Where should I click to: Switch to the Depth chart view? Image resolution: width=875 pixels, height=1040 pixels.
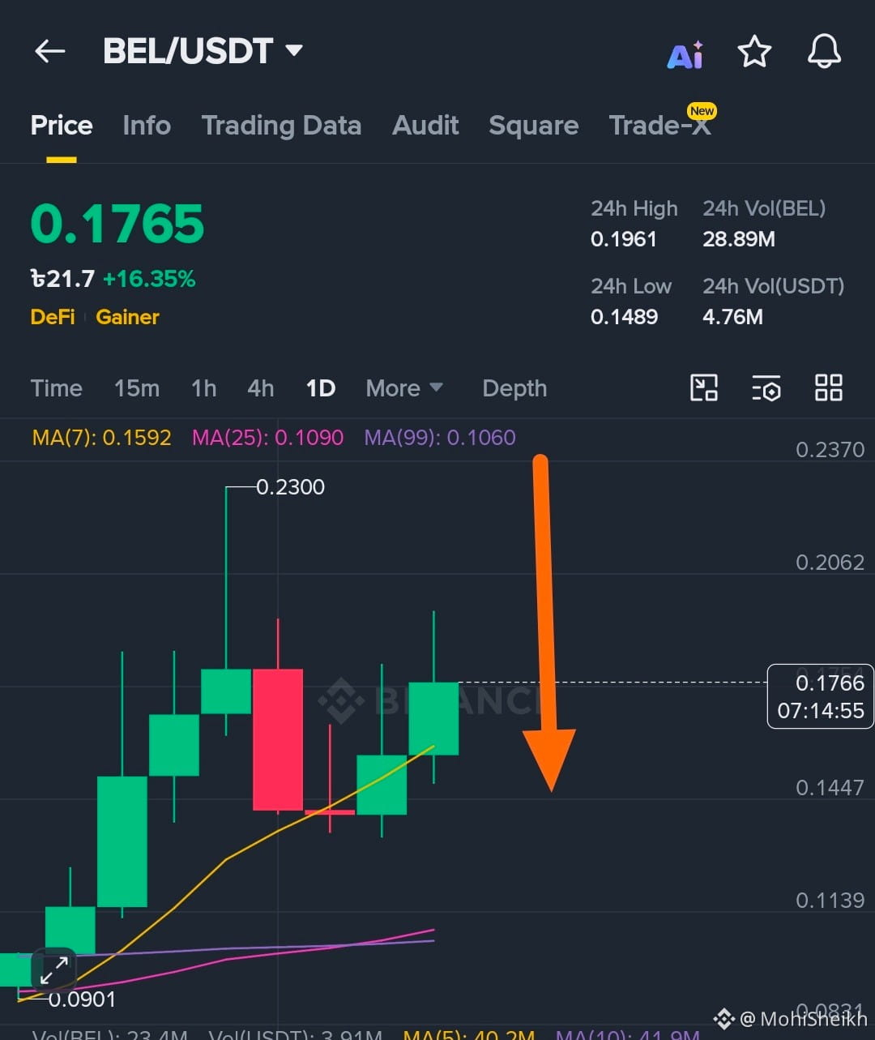pos(514,388)
